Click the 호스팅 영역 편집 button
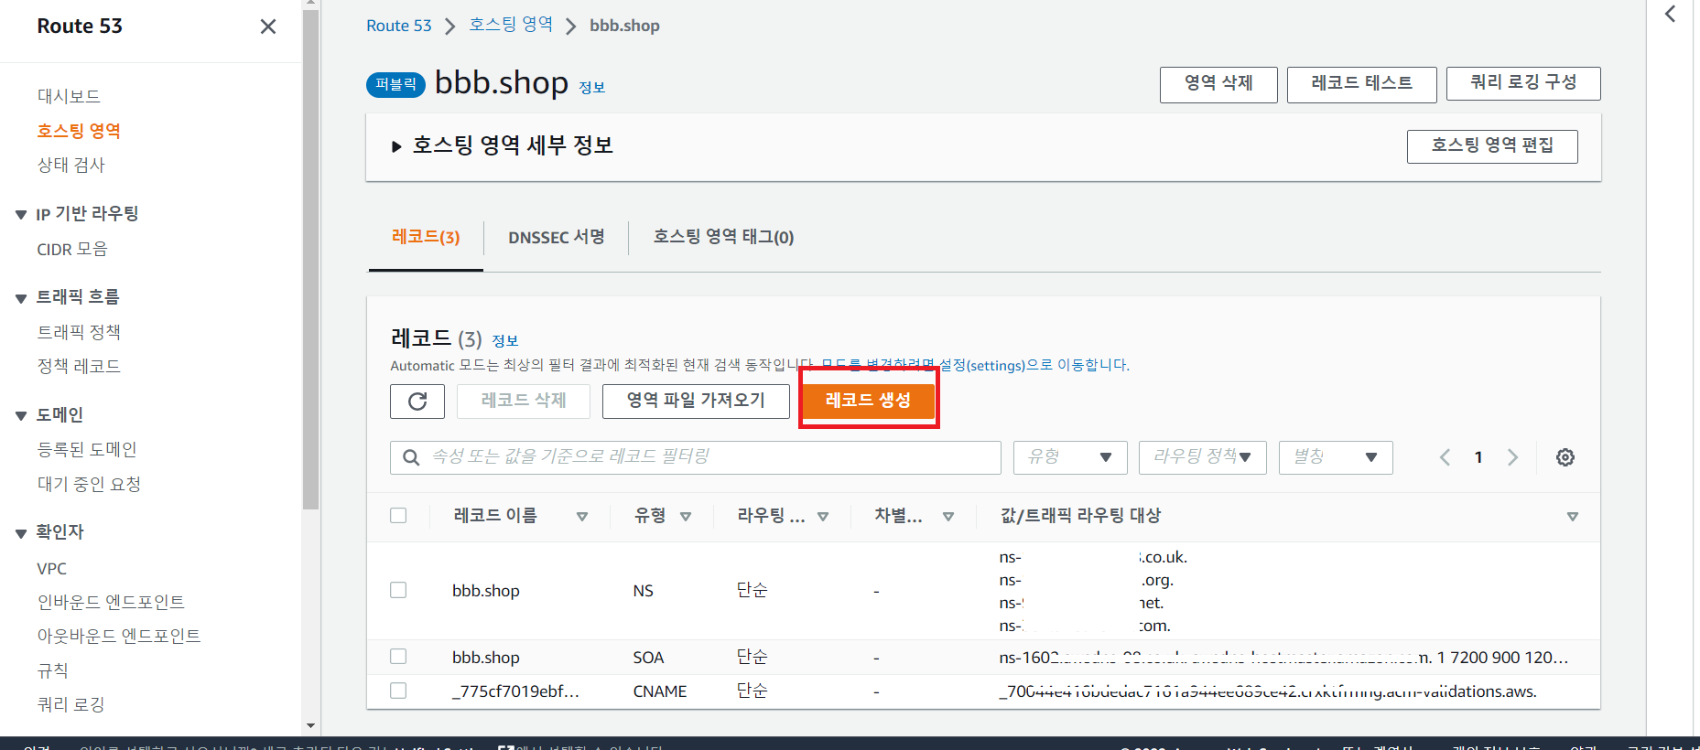 click(x=1492, y=146)
